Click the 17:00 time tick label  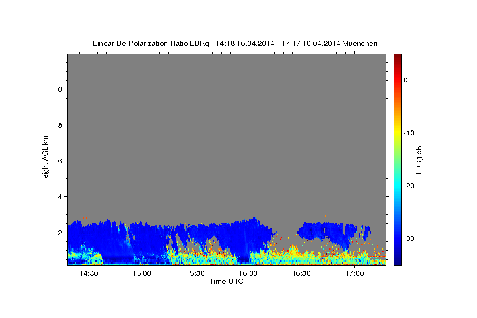(x=355, y=273)
